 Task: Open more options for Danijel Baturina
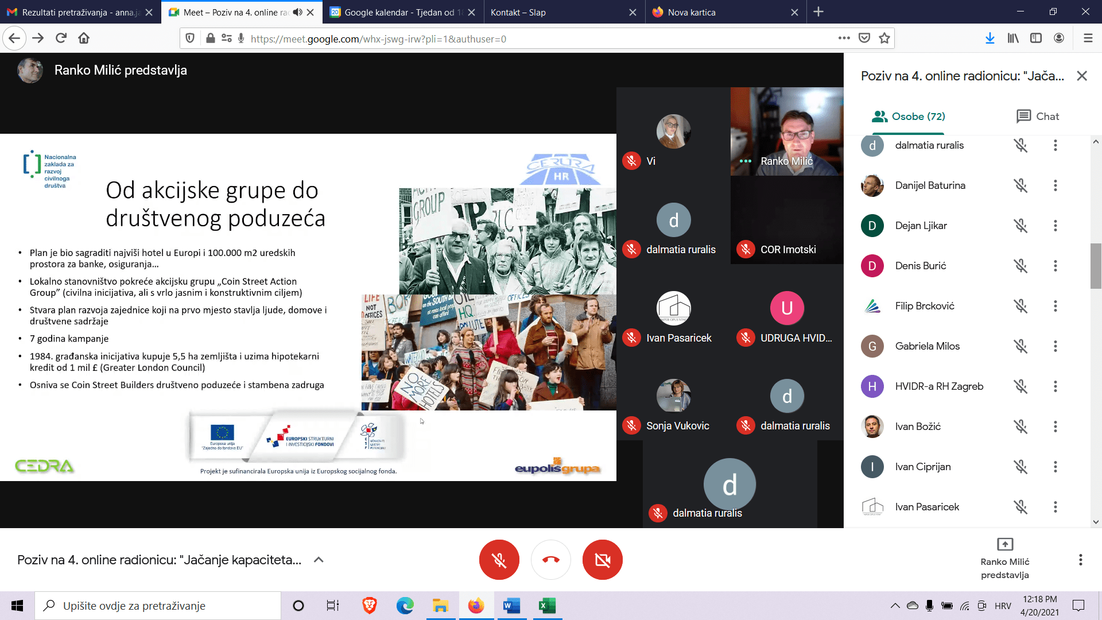(1055, 185)
